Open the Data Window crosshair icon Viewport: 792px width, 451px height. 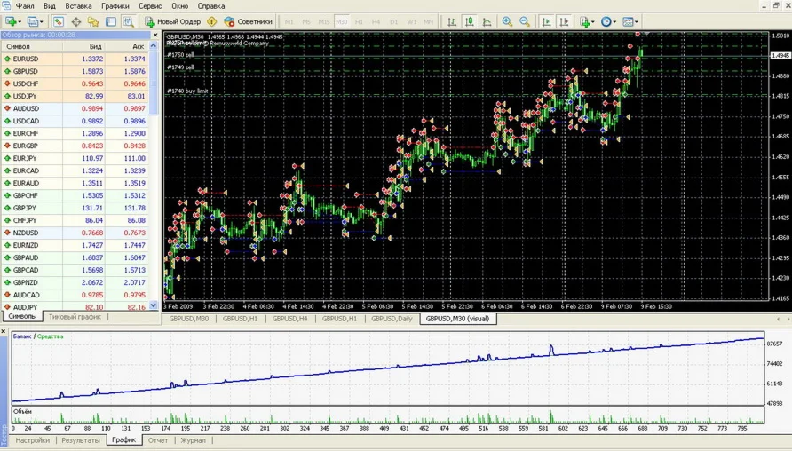(75, 21)
